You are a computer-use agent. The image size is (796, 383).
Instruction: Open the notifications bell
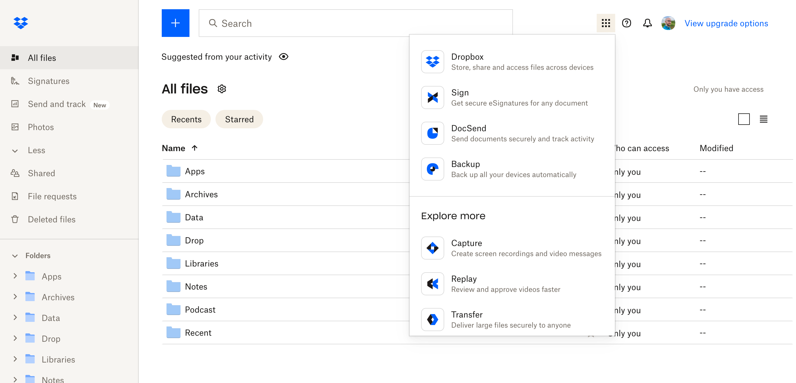(647, 23)
